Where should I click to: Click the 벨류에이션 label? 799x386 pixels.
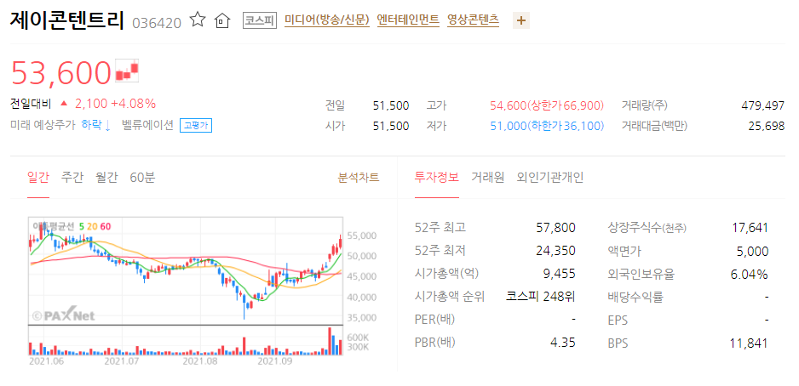point(147,125)
